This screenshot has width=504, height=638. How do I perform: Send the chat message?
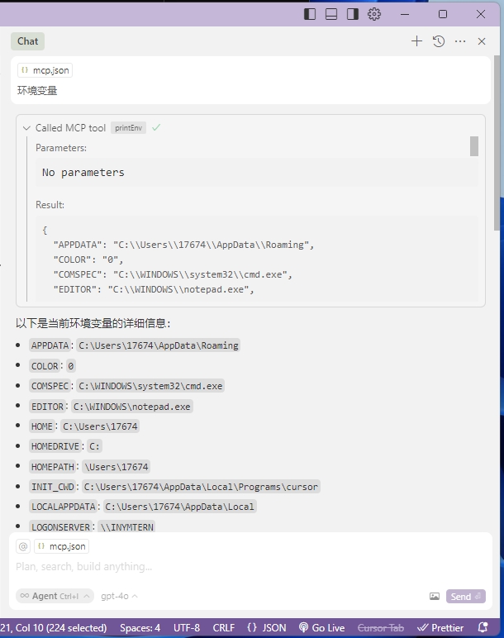465,597
